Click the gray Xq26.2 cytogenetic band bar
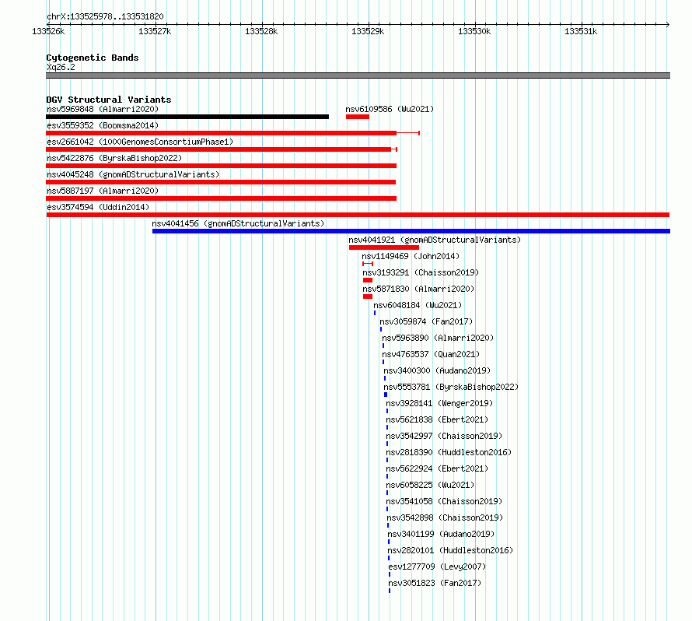The height and width of the screenshot is (621, 692). point(358,75)
